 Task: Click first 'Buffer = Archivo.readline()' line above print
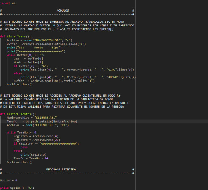coord(46,44)
